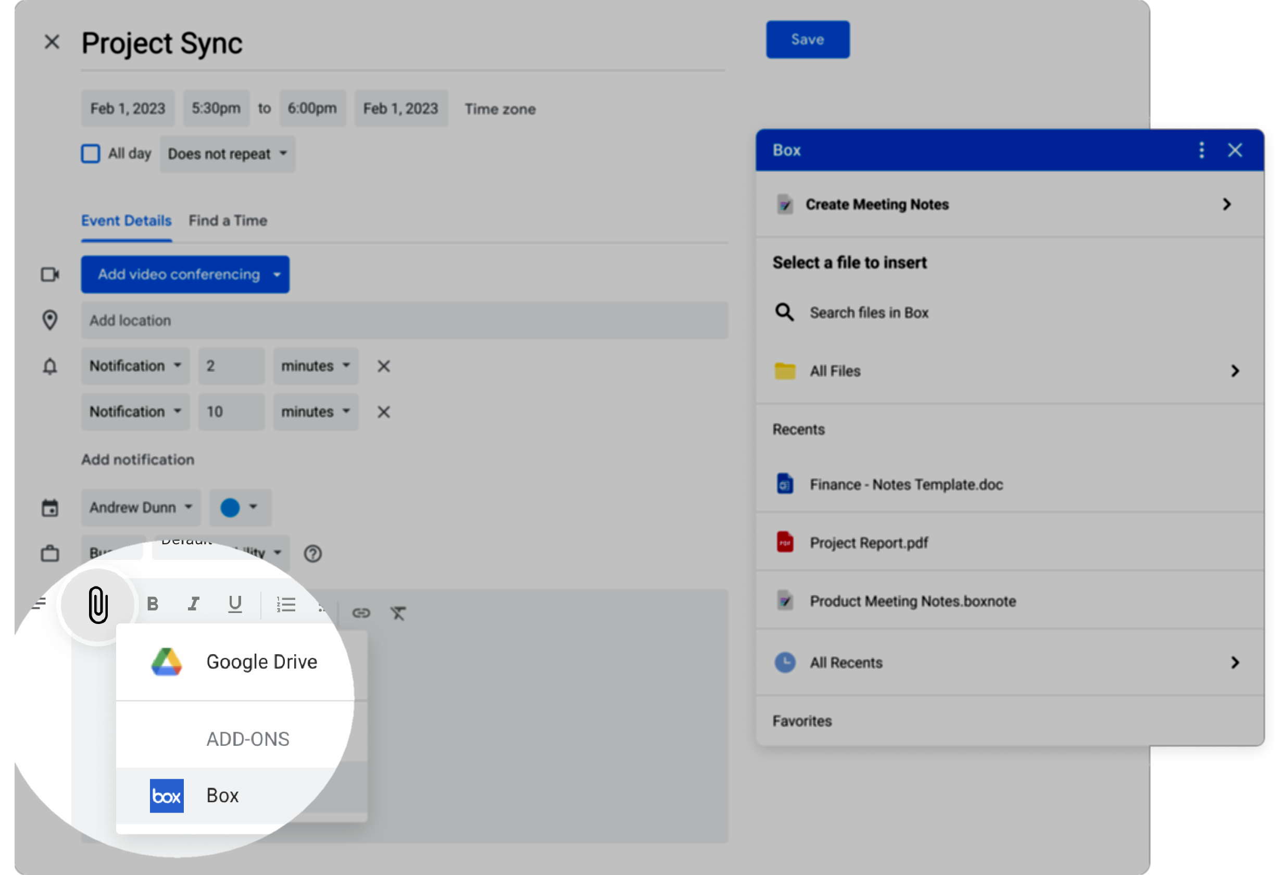This screenshot has width=1281, height=875.
Task: Open Create Meeting Notes in Box panel
Action: coord(876,205)
